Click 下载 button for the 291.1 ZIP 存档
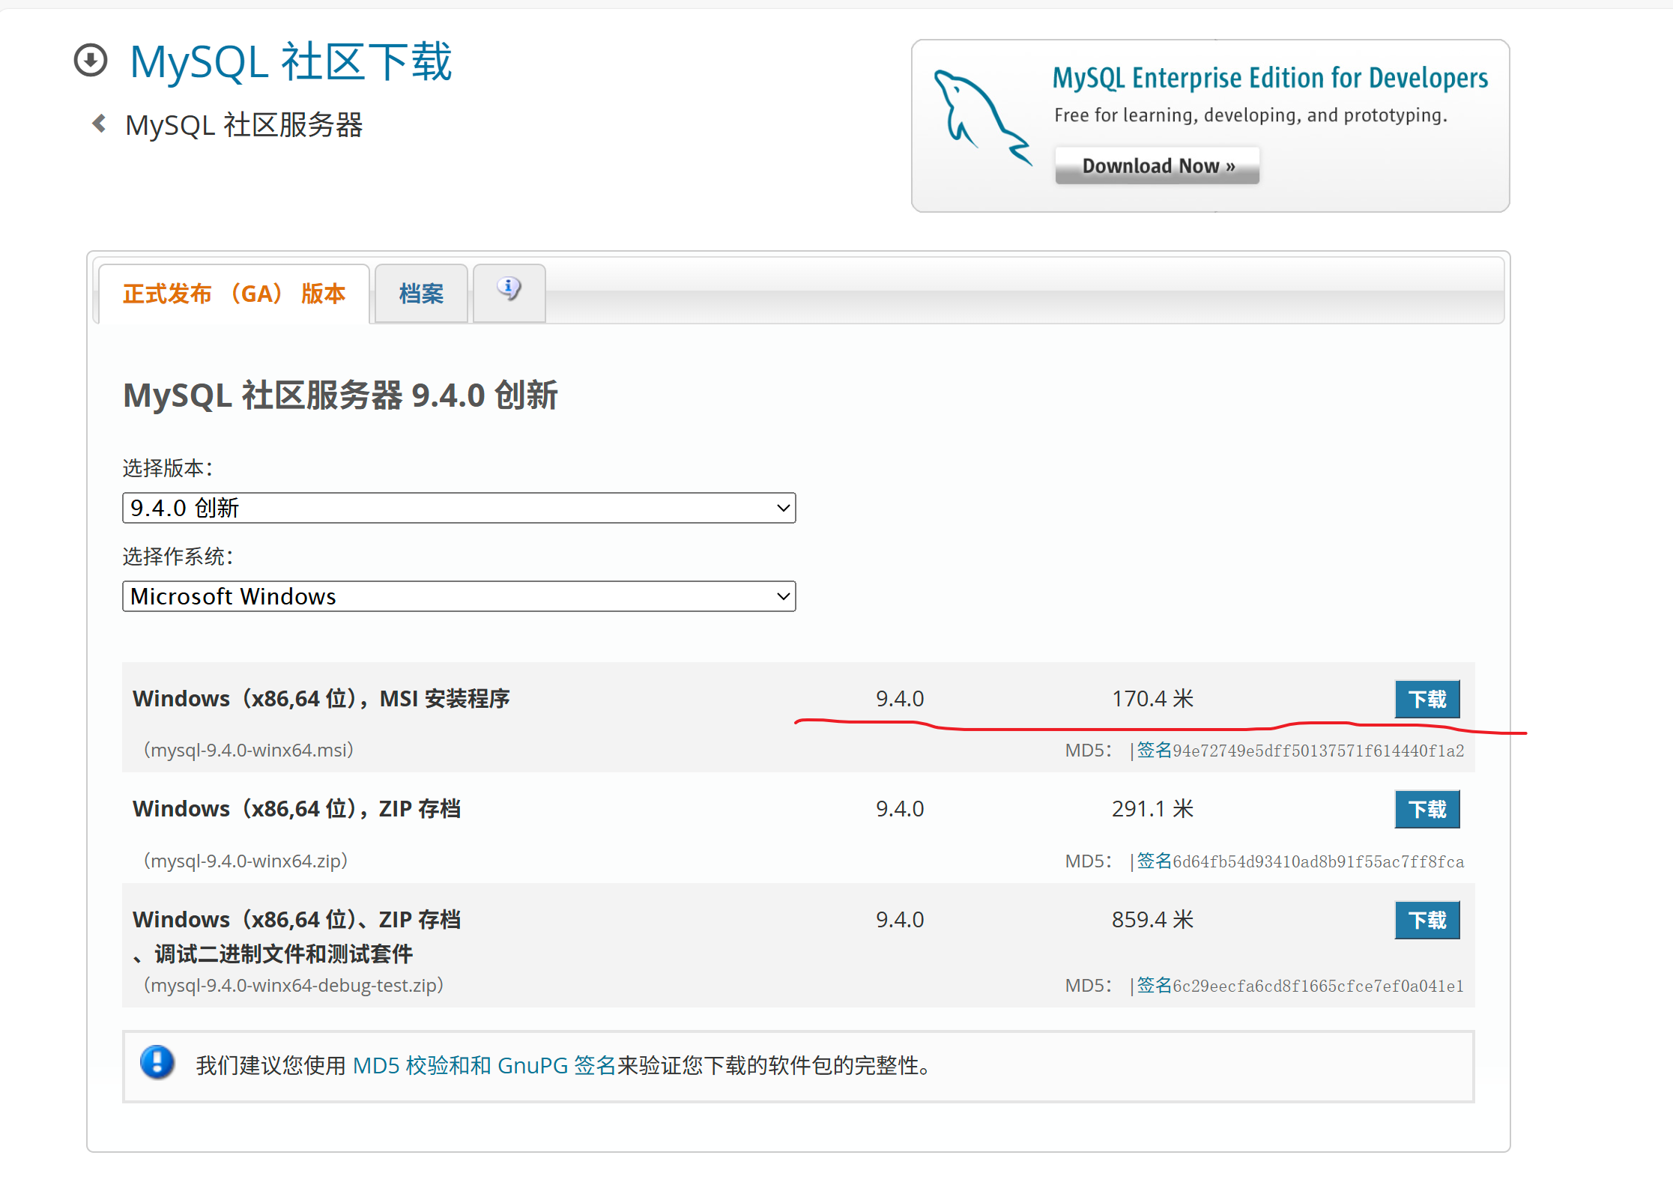 tap(1427, 809)
